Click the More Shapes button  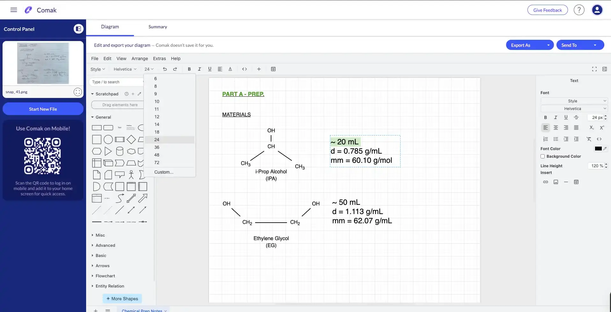122,299
